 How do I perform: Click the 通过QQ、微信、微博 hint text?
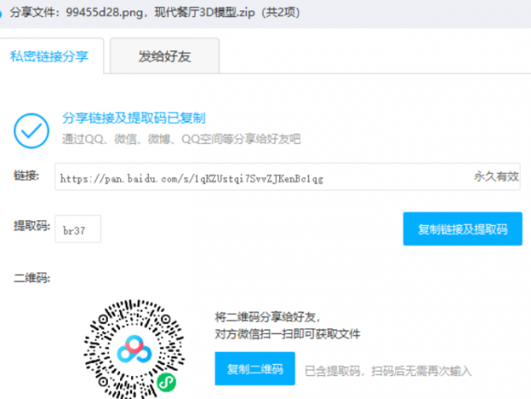click(182, 139)
